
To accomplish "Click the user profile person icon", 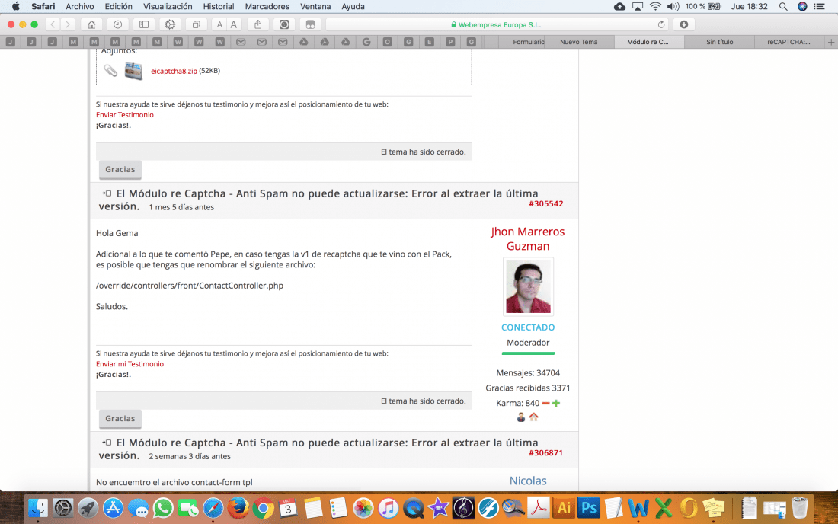I will pyautogui.click(x=521, y=417).
